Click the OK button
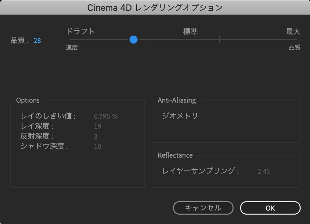This screenshot has width=310, height=224. [270, 208]
